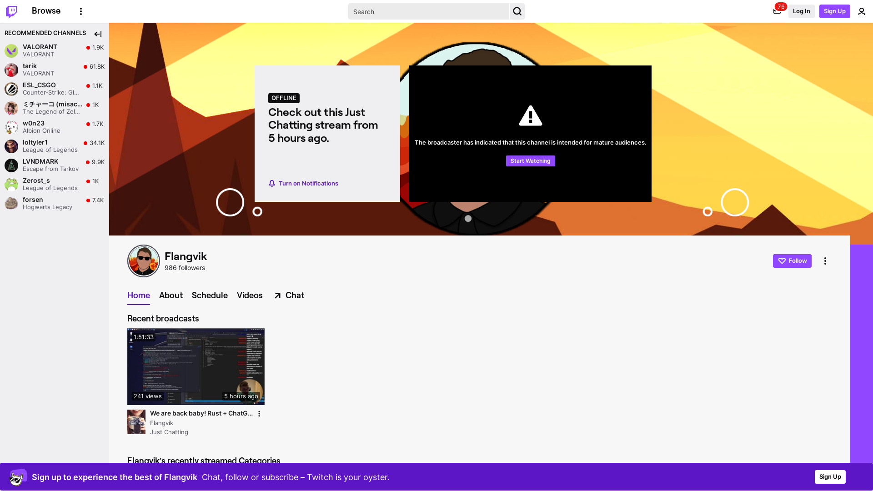Click Sign Up in the bottom banner
The width and height of the screenshot is (873, 491).
tap(830, 477)
